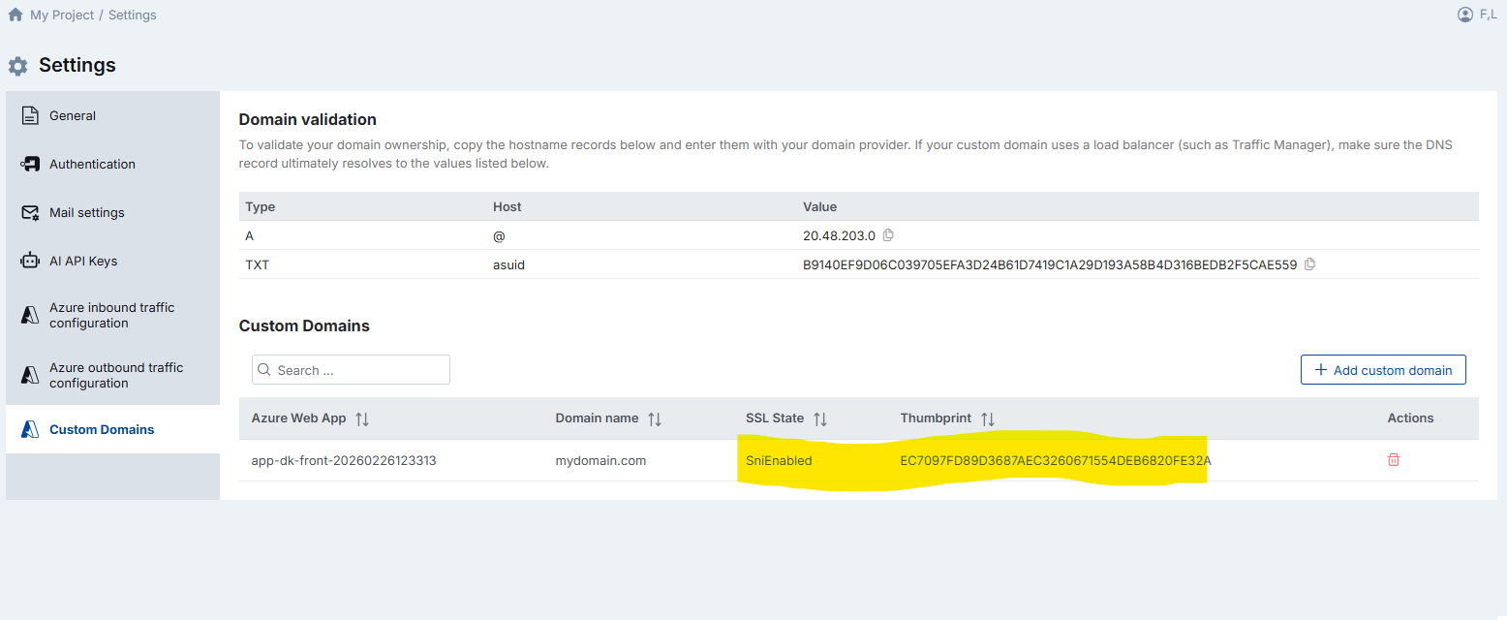This screenshot has width=1507, height=620.
Task: Click the key icon beside Authentication
Action: click(x=29, y=163)
